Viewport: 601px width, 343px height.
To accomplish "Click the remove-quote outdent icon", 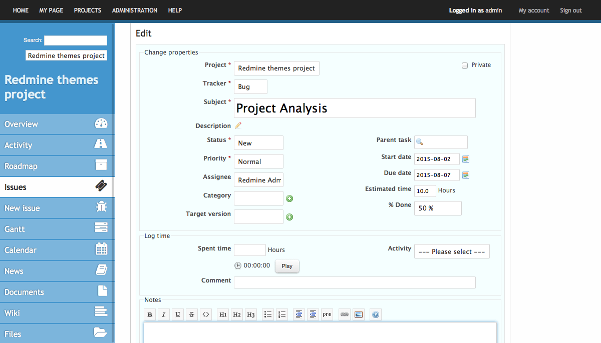I will [313, 314].
